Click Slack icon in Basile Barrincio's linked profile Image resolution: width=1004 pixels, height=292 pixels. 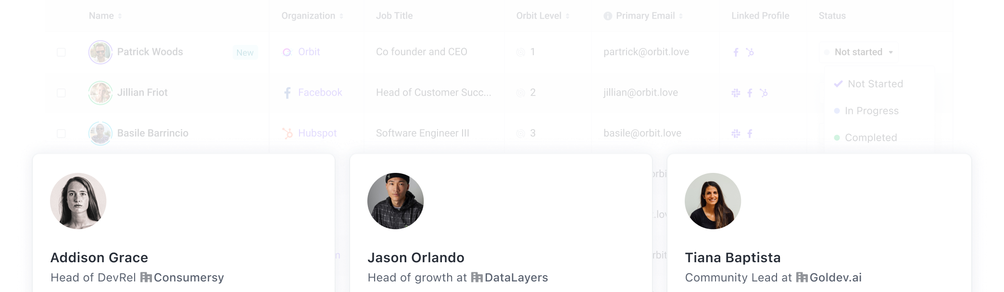[736, 134]
